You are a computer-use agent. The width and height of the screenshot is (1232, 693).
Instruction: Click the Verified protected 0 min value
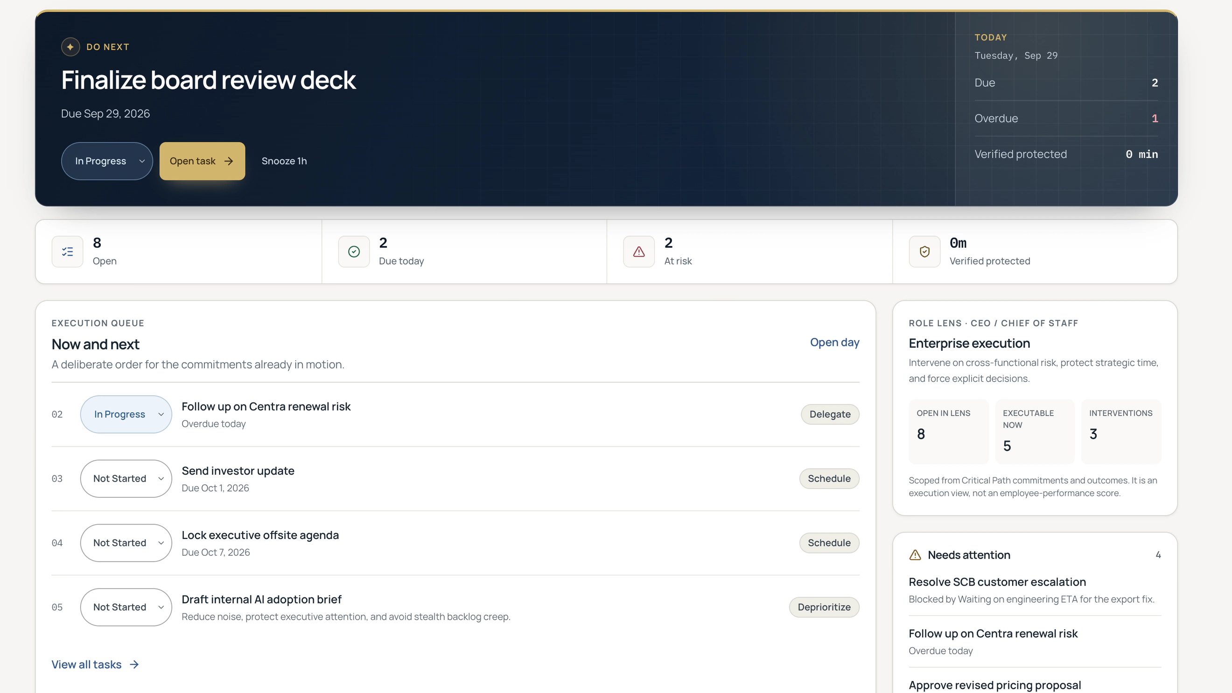[1141, 154]
